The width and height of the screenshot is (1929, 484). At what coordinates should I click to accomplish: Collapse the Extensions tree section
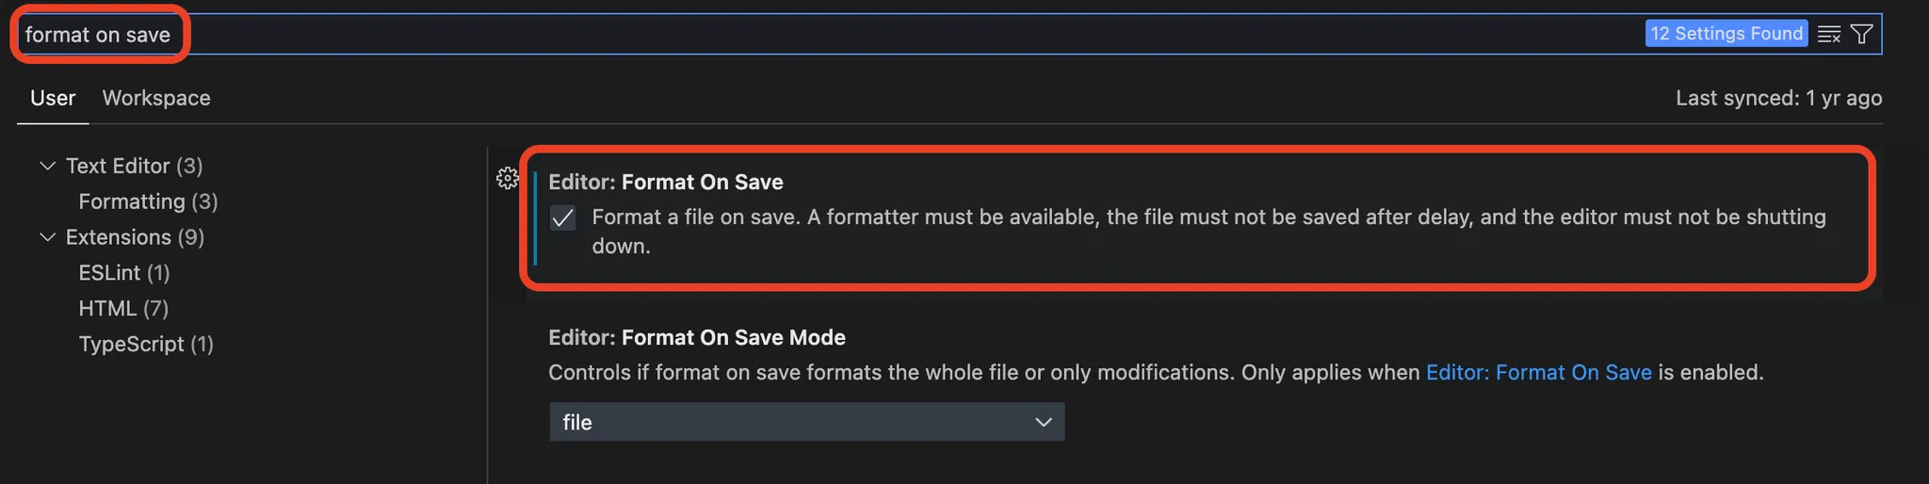[47, 237]
